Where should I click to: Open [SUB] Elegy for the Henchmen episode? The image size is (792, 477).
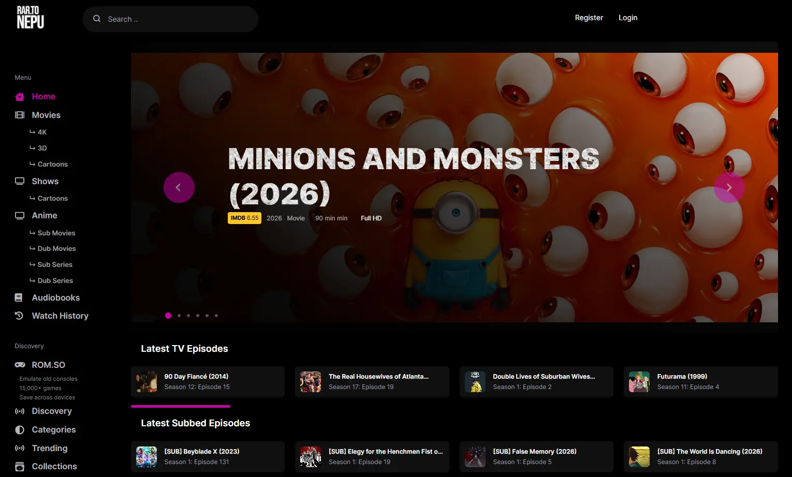pos(372,457)
